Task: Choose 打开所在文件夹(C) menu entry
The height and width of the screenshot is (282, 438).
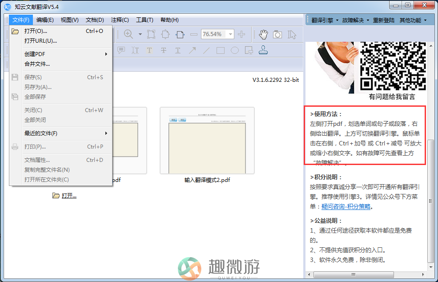Action: click(61, 179)
